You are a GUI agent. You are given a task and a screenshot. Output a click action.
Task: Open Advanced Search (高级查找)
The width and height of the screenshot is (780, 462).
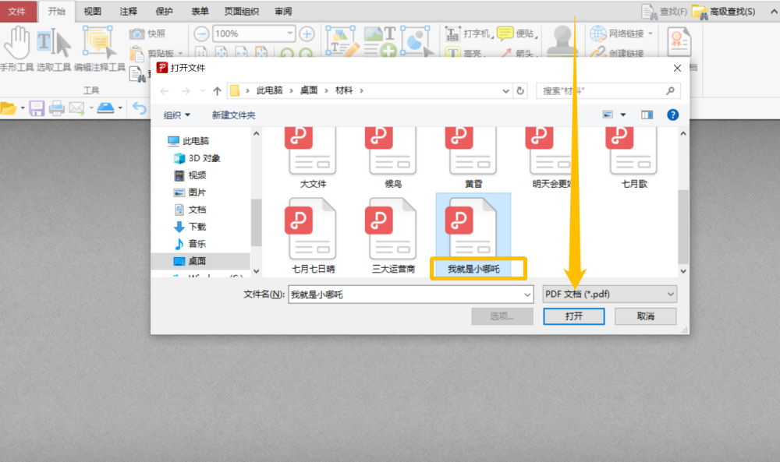pyautogui.click(x=725, y=12)
